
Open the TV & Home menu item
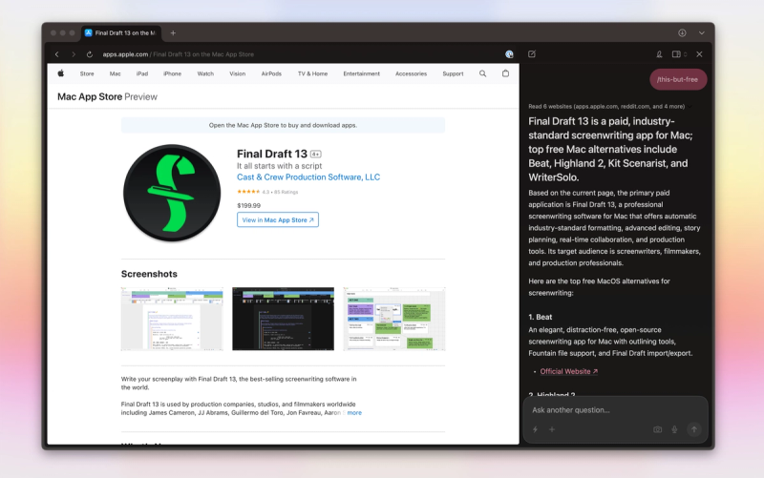tap(312, 74)
